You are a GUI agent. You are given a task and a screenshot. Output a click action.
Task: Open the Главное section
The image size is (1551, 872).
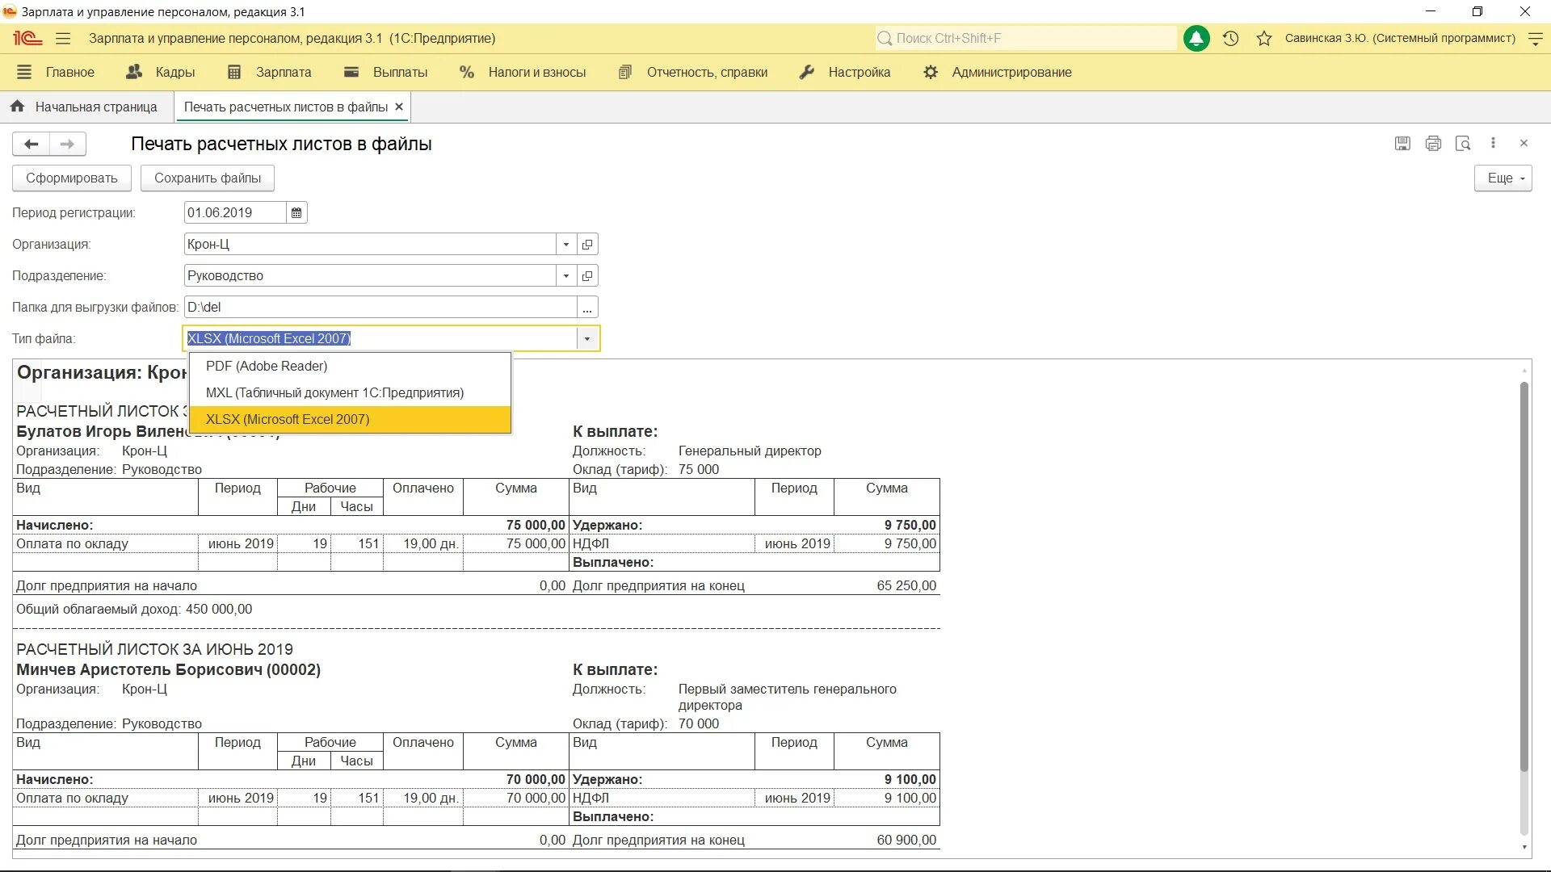pyautogui.click(x=56, y=73)
